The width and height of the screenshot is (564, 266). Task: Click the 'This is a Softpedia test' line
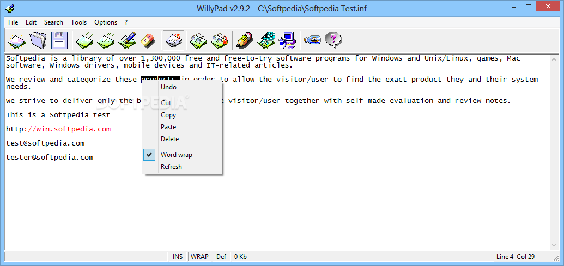58,115
